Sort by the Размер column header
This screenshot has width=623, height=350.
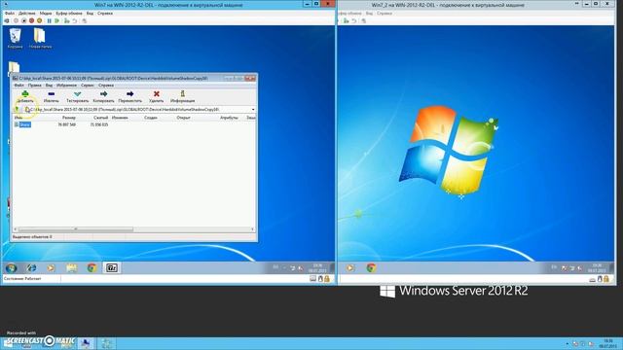pyautogui.click(x=69, y=118)
